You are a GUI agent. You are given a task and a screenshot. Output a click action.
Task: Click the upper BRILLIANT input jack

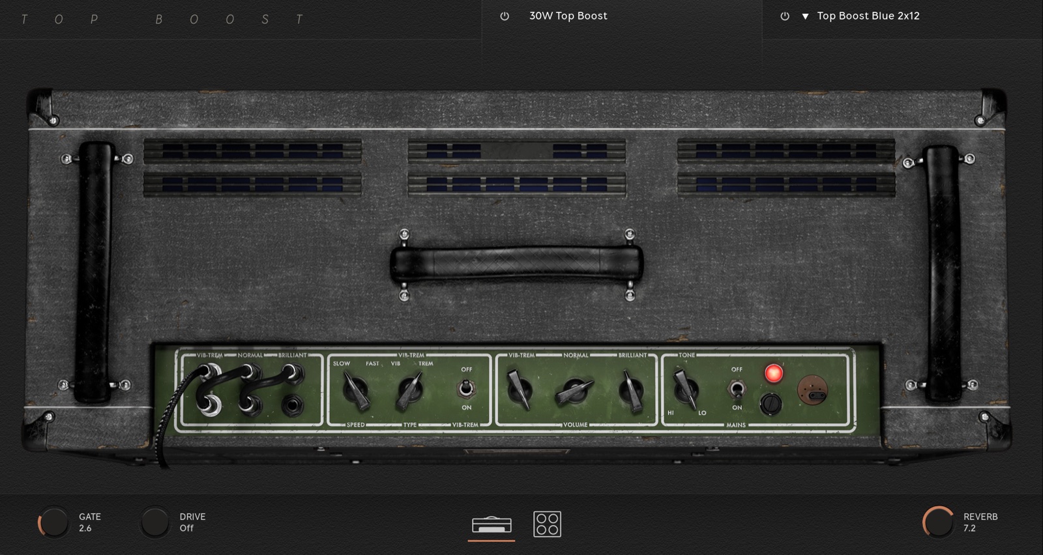pos(292,373)
